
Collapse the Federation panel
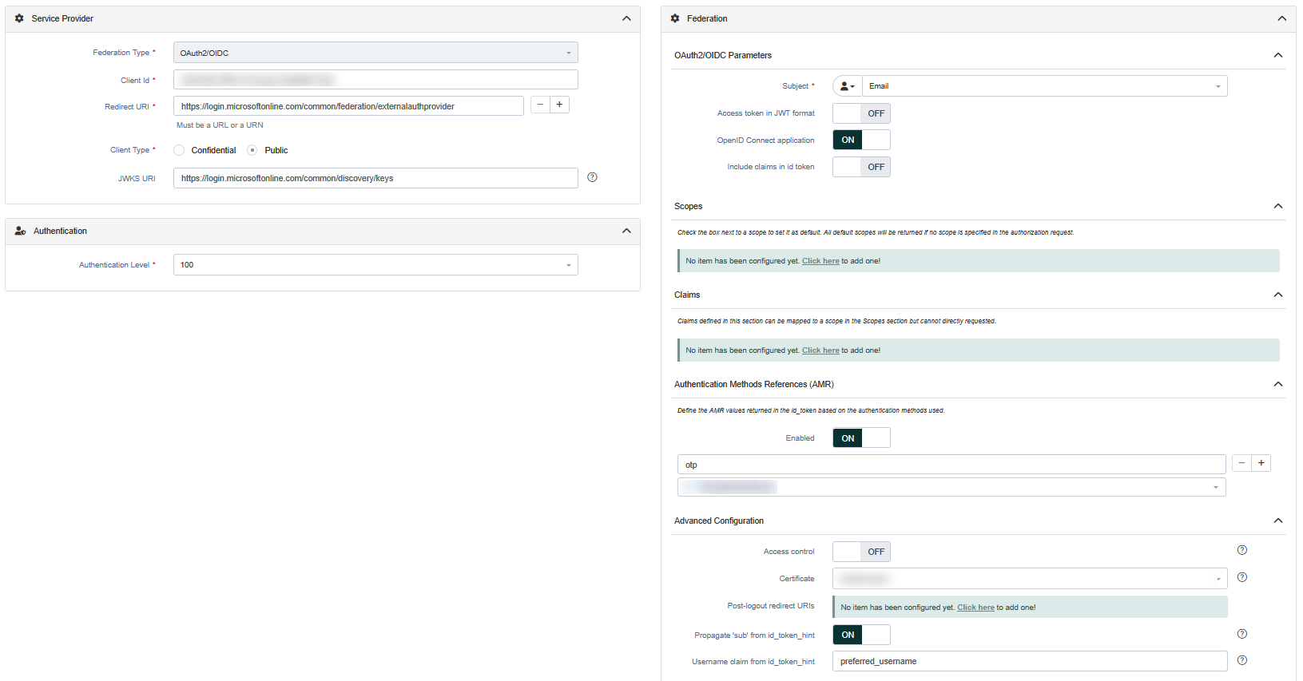click(1282, 18)
